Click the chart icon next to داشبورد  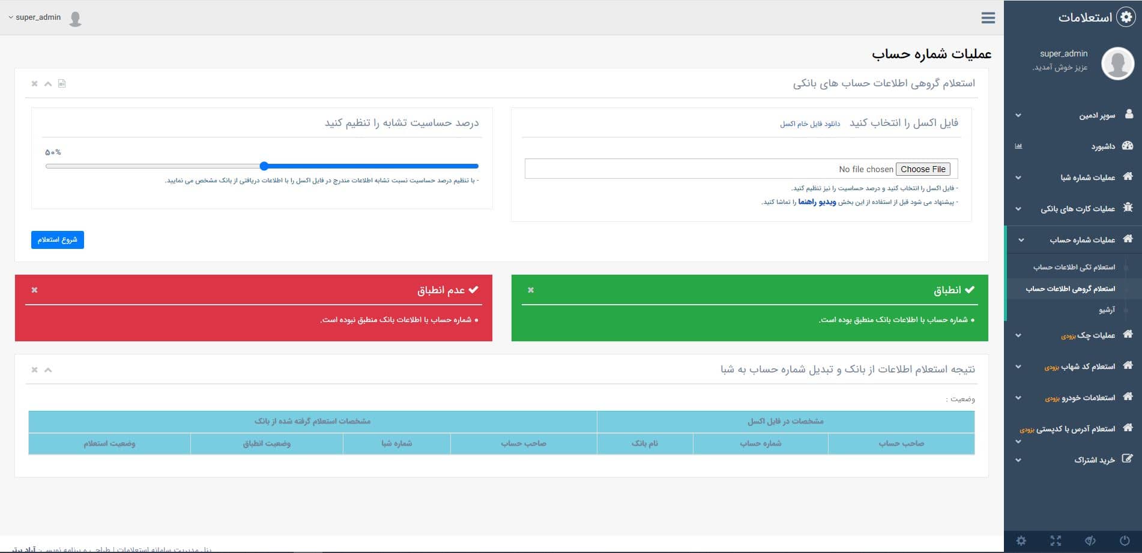[x=1018, y=146]
